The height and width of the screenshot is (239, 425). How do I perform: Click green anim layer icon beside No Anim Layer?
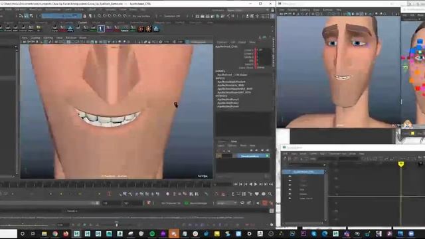[x=186, y=203]
